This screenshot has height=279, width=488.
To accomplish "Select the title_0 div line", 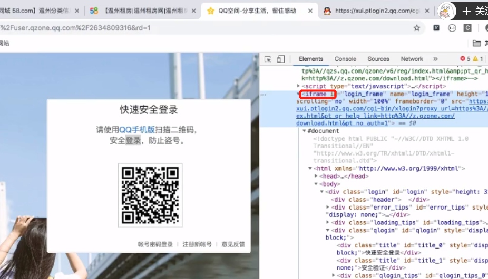I will coord(412,249).
